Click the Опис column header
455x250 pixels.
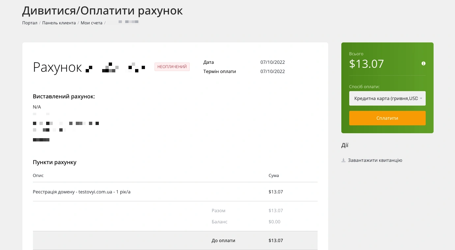(38, 175)
